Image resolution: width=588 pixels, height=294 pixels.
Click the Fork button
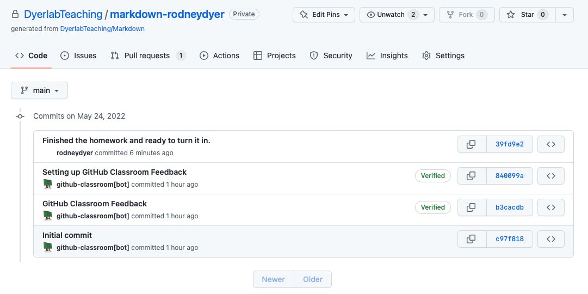click(x=467, y=15)
